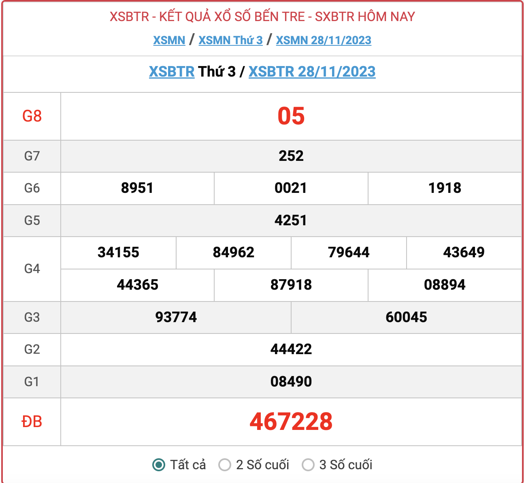Open the XSMN link in the header
Viewport: 524px width, 483px height.
(x=169, y=40)
